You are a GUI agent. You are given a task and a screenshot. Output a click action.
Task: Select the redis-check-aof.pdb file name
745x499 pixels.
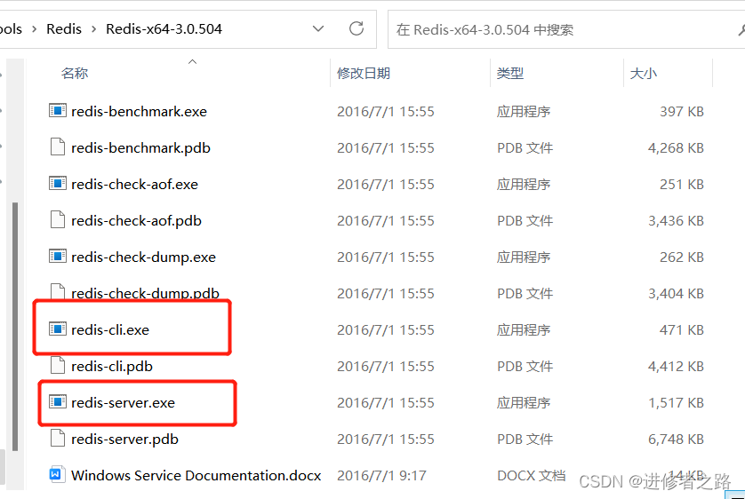pyautogui.click(x=136, y=220)
